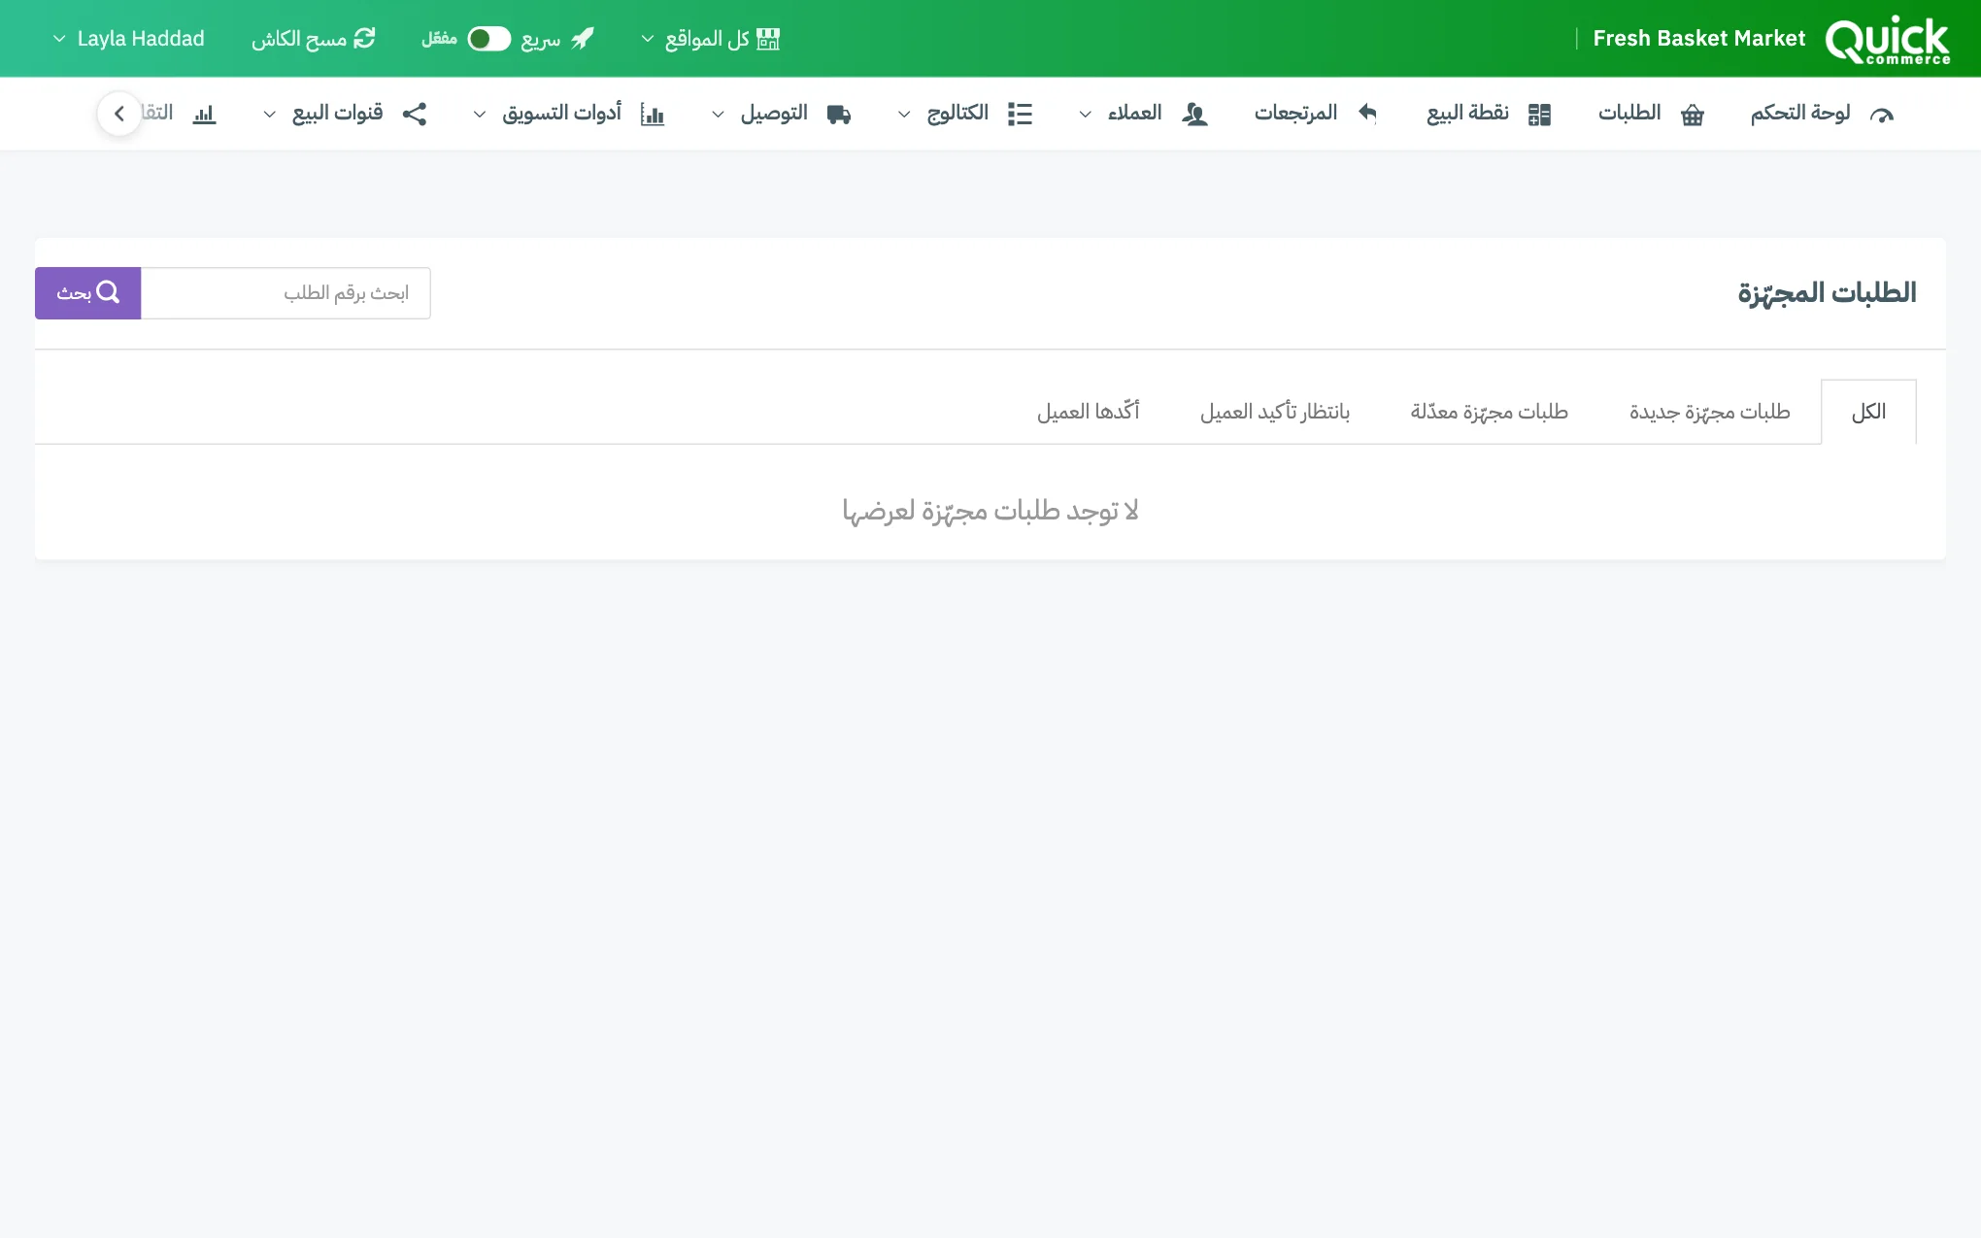The image size is (1981, 1238).
Task: Open the dashboard gauge icon
Action: point(1881,115)
